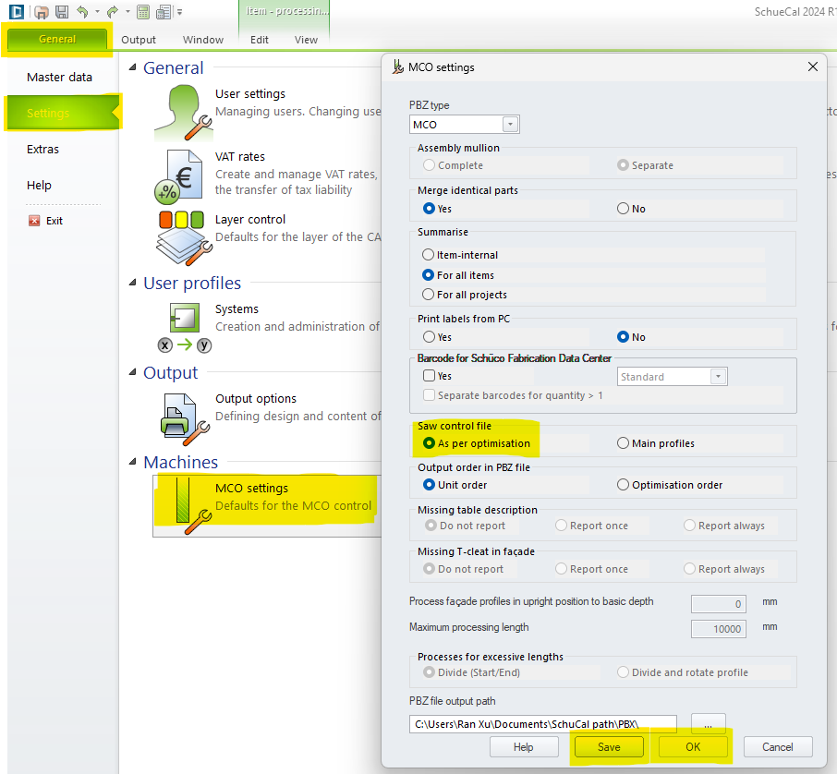Click the browse '...' button for output path
Screen dimensions: 837x774
(708, 724)
